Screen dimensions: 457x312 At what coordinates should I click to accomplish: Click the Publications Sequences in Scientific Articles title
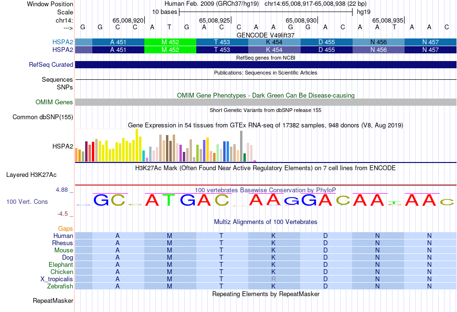266,73
